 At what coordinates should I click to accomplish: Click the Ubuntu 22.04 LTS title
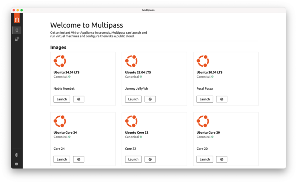click(x=138, y=72)
